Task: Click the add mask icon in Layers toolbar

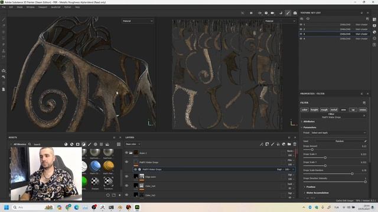Action: (267, 144)
